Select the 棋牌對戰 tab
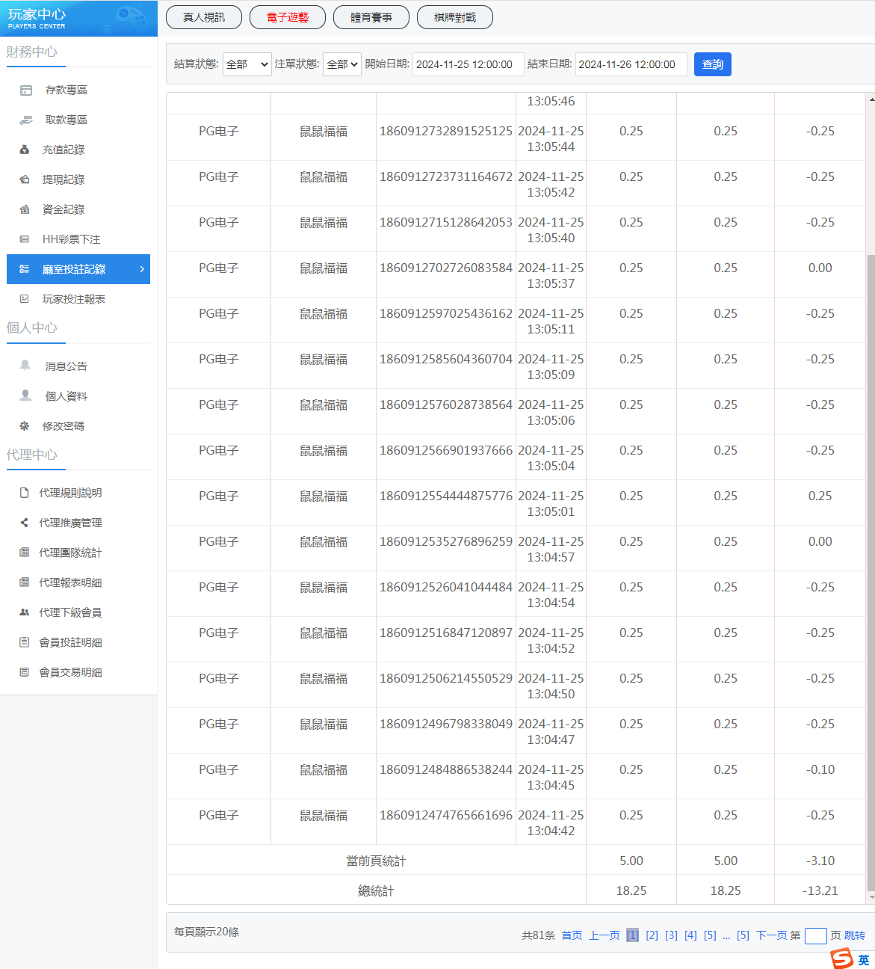 coord(455,17)
